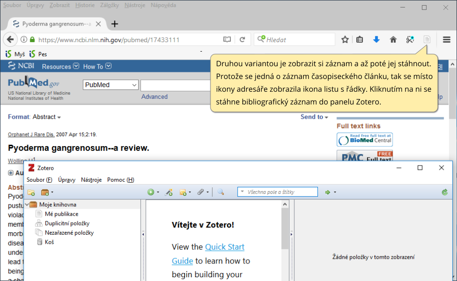Open dropdown arrow next to Add Attachment
The width and height of the screenshot is (457, 281).
coord(208,193)
